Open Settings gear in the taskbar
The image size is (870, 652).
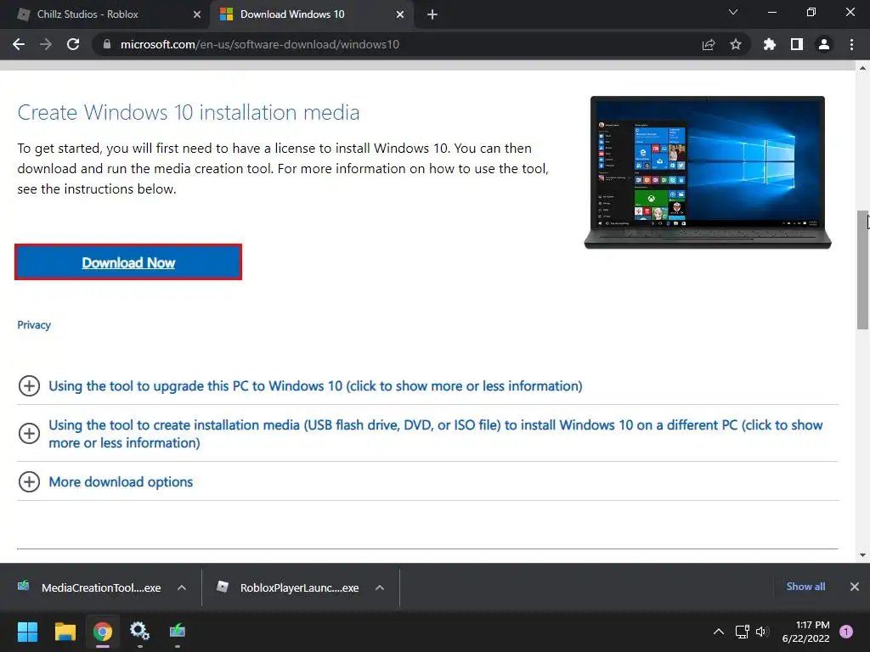click(140, 632)
